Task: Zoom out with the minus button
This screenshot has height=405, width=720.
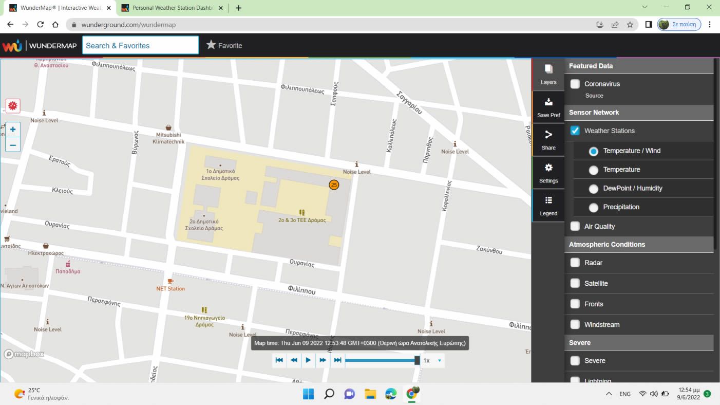Action: pyautogui.click(x=13, y=145)
